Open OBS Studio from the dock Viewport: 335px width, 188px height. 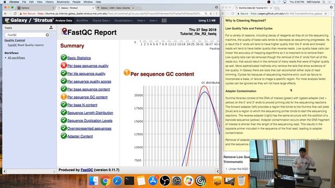pos(165,181)
